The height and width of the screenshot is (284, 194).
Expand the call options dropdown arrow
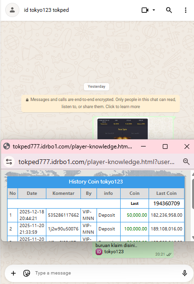click(x=154, y=10)
